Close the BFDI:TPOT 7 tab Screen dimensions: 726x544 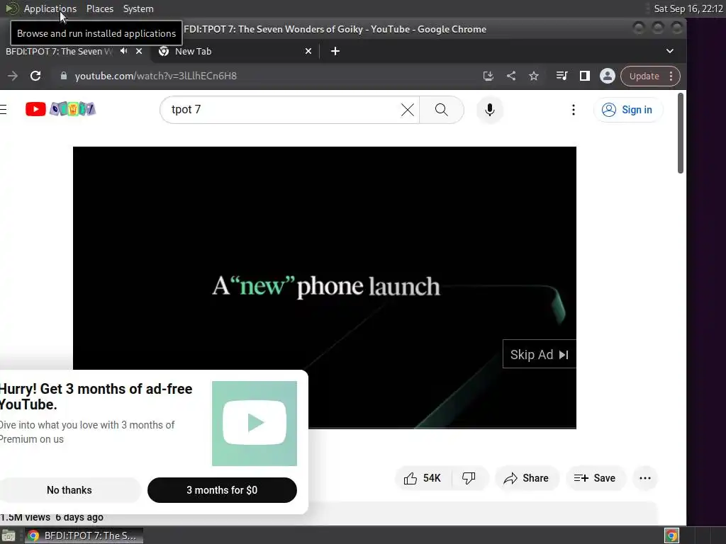point(139,51)
